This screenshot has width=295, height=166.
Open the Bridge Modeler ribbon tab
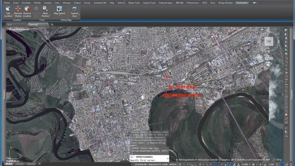tap(225, 3)
